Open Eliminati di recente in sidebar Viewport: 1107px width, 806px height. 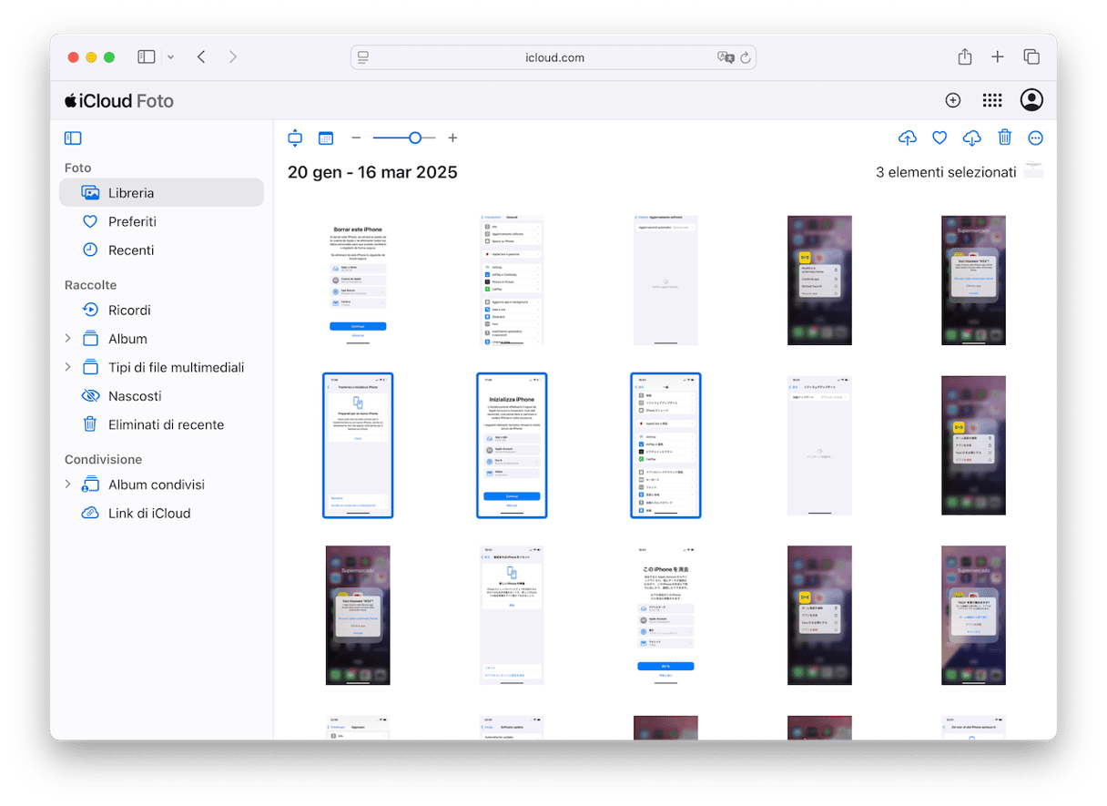click(166, 424)
